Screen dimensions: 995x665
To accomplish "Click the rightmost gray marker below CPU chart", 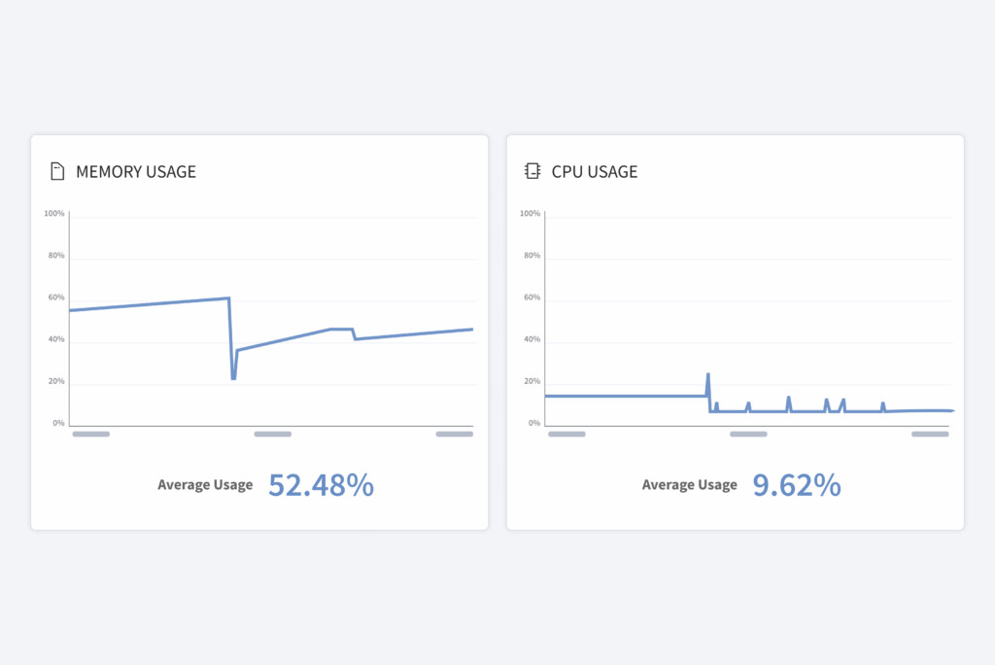I will point(930,434).
